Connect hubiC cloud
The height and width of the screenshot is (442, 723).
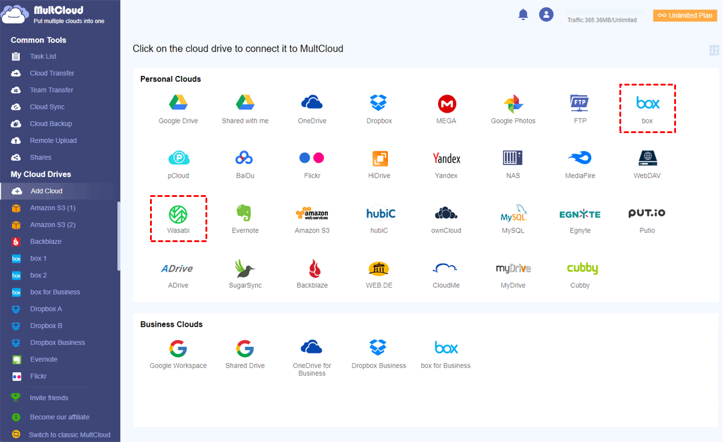(381, 219)
